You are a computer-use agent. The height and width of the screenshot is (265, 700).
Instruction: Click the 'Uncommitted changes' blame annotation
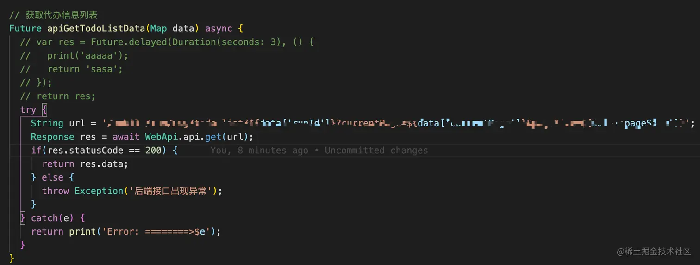click(376, 151)
